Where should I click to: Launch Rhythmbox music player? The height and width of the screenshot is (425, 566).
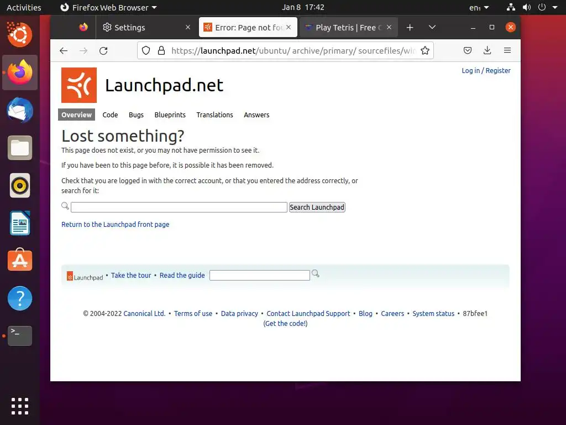(20, 186)
